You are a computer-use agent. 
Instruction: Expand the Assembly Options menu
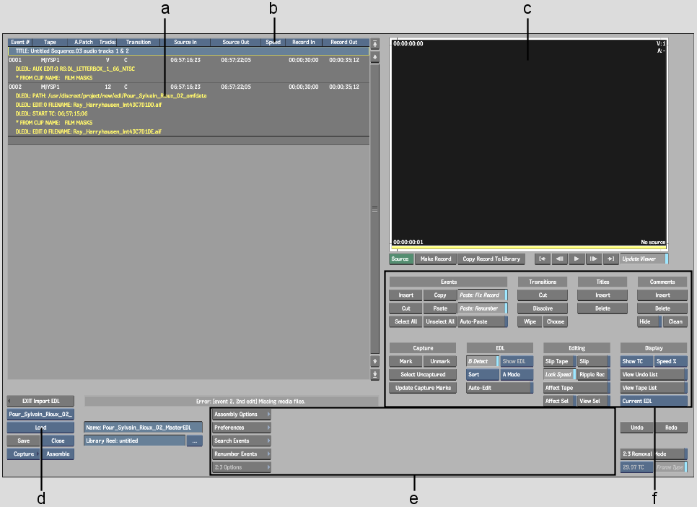[242, 415]
